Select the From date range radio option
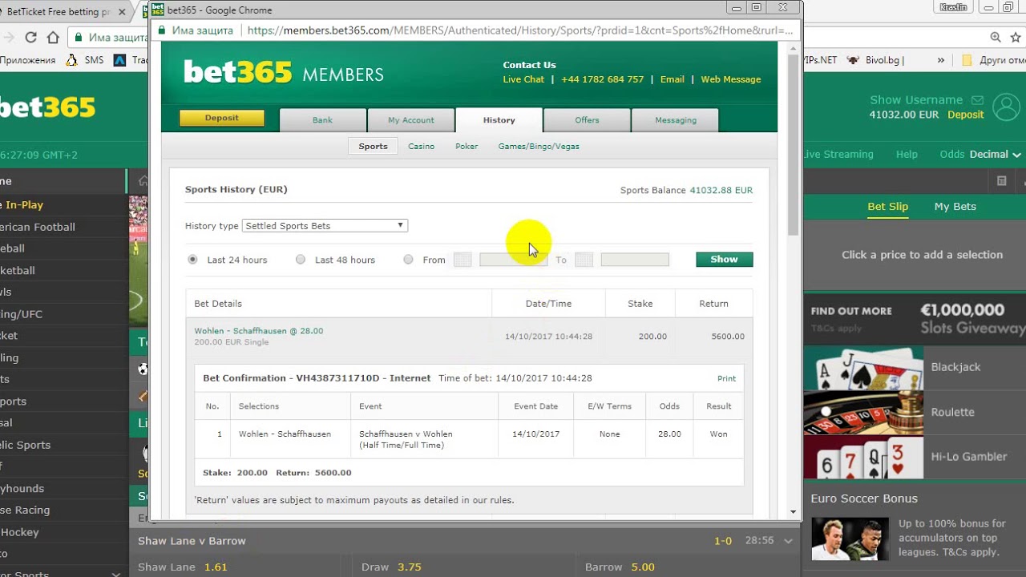The image size is (1026, 577). 409,260
